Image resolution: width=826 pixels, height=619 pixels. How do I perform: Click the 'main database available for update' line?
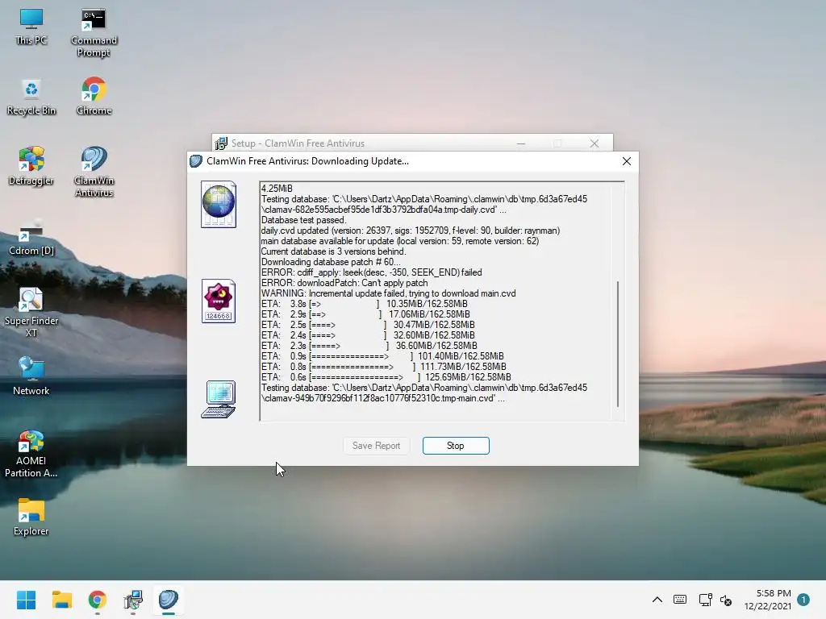tap(400, 241)
